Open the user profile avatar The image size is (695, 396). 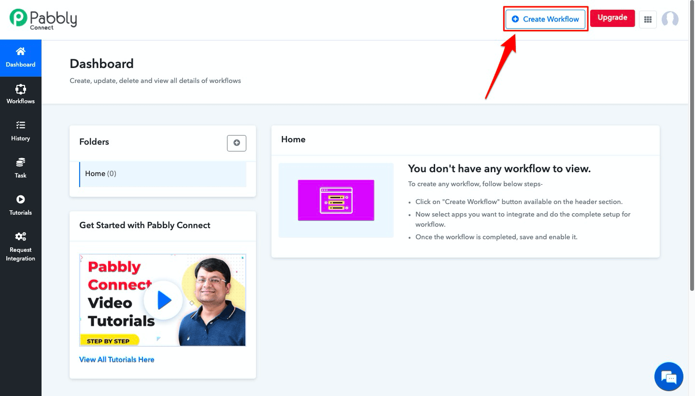[670, 19]
